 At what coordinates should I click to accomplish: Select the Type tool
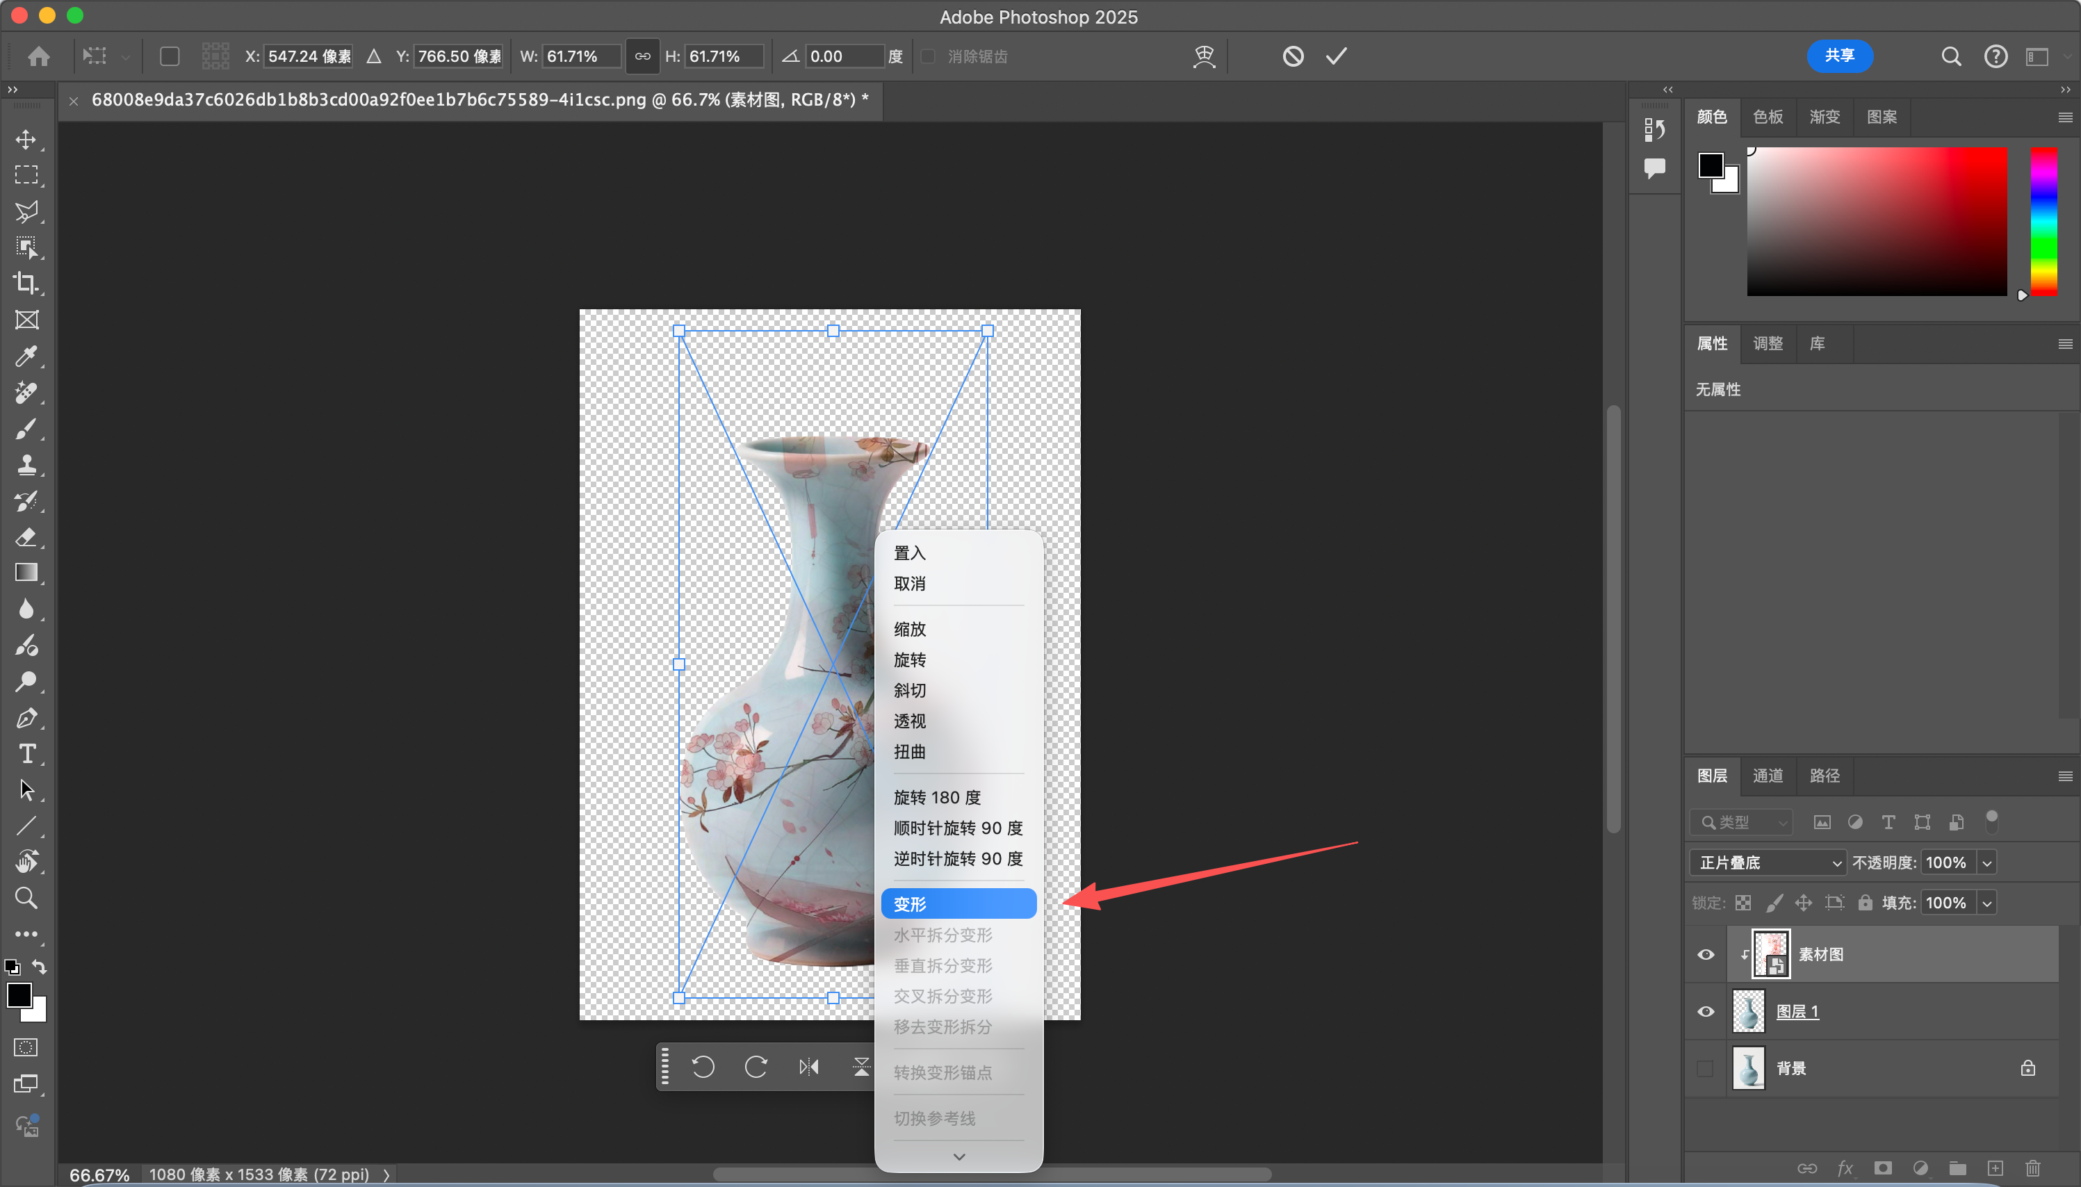click(x=26, y=753)
